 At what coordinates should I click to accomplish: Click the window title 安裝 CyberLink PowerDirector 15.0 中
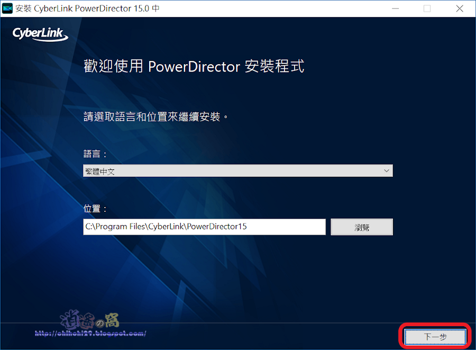[x=87, y=8]
